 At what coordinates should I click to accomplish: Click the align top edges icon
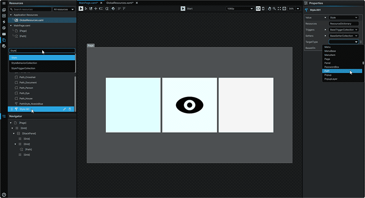pyautogui.click(x=124, y=9)
